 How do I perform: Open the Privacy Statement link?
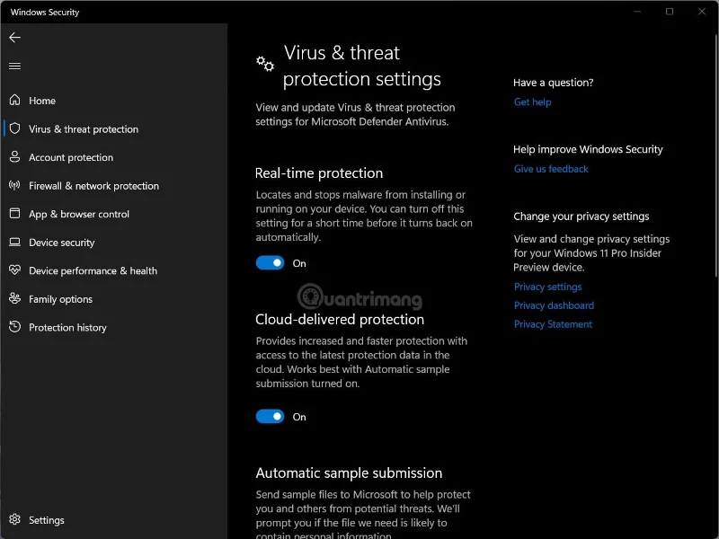(553, 324)
